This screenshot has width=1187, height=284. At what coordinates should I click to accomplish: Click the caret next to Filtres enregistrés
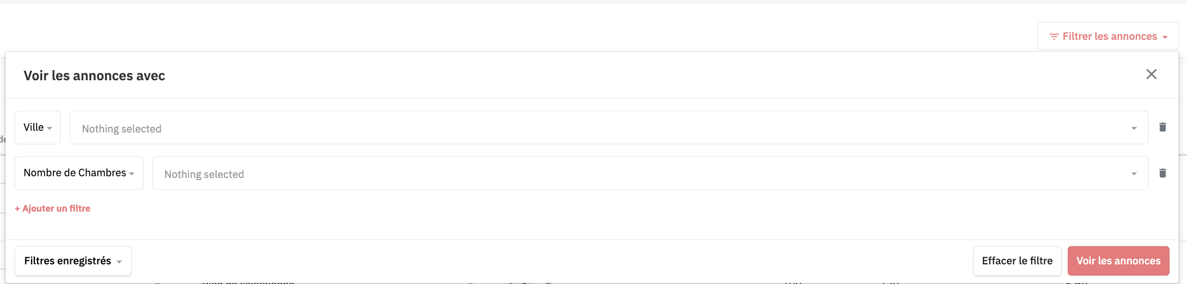pos(119,262)
